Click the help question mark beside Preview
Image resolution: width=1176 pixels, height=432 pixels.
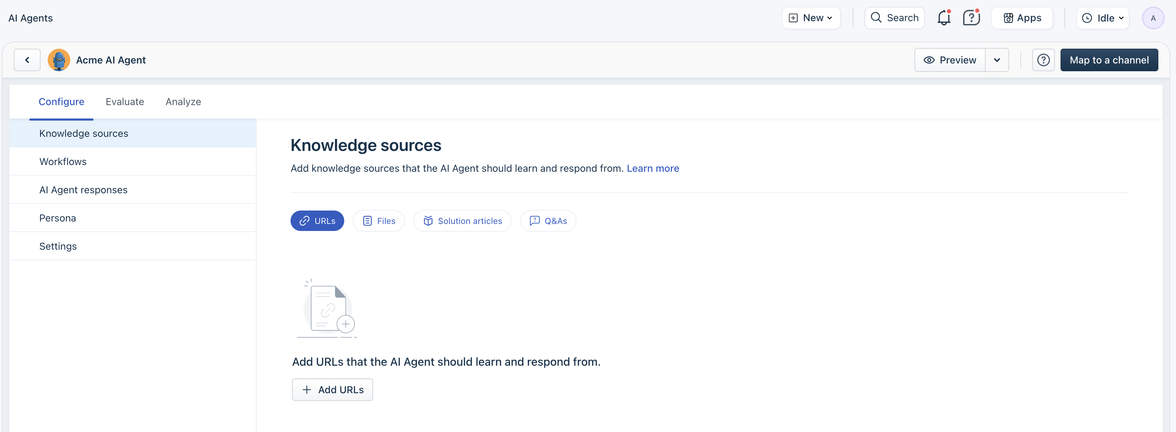[1043, 60]
